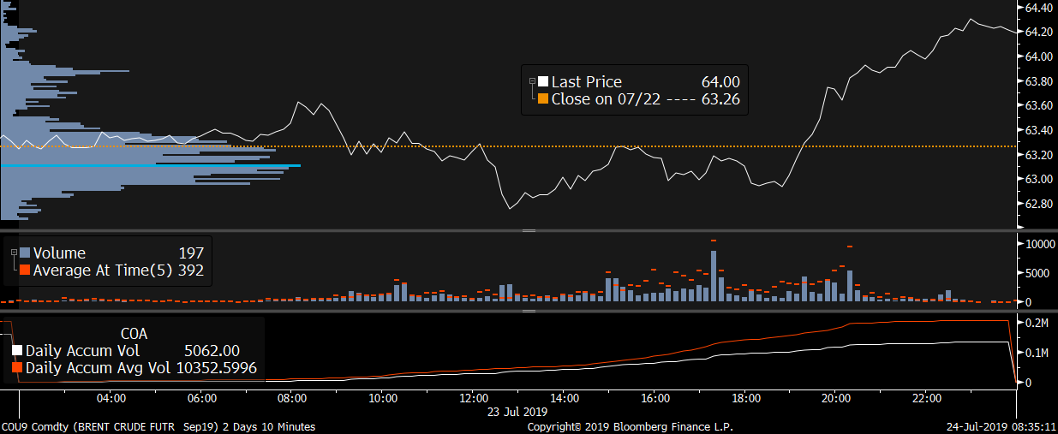Grab the divider handle between volume and COA panels
This screenshot has height=434, width=1058.
tap(529, 311)
